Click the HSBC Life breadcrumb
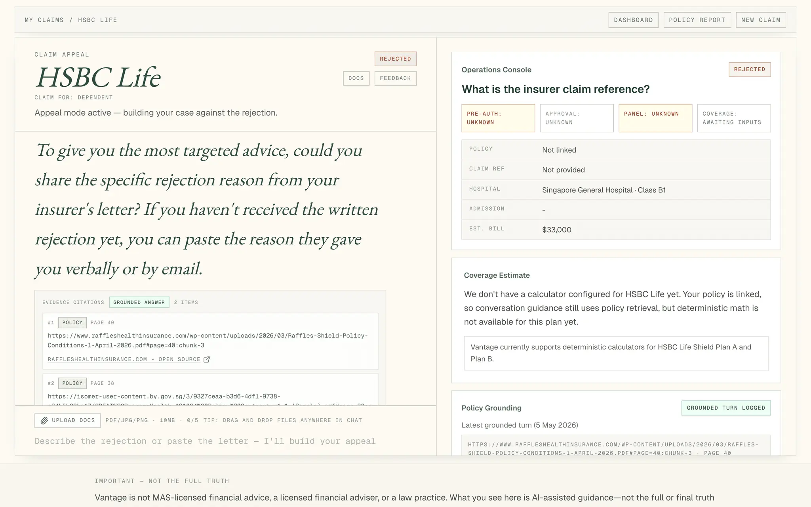This screenshot has height=507, width=811. point(97,20)
